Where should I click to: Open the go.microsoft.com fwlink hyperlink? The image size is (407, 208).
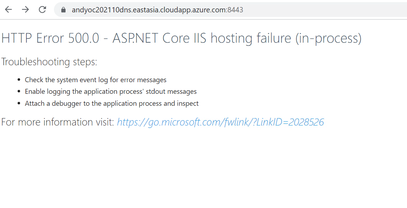(220, 122)
